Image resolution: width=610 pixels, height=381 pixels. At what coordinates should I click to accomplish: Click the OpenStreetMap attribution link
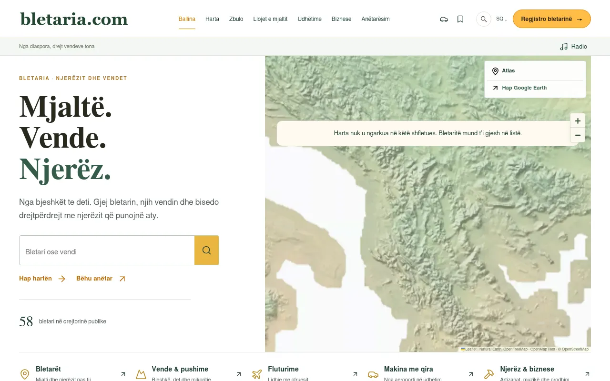575,349
